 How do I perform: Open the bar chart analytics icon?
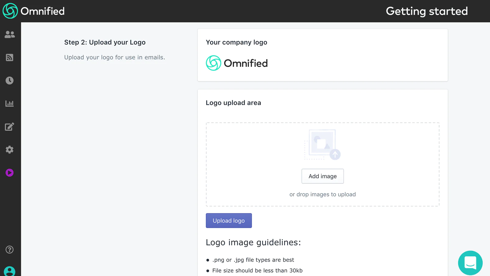9,104
